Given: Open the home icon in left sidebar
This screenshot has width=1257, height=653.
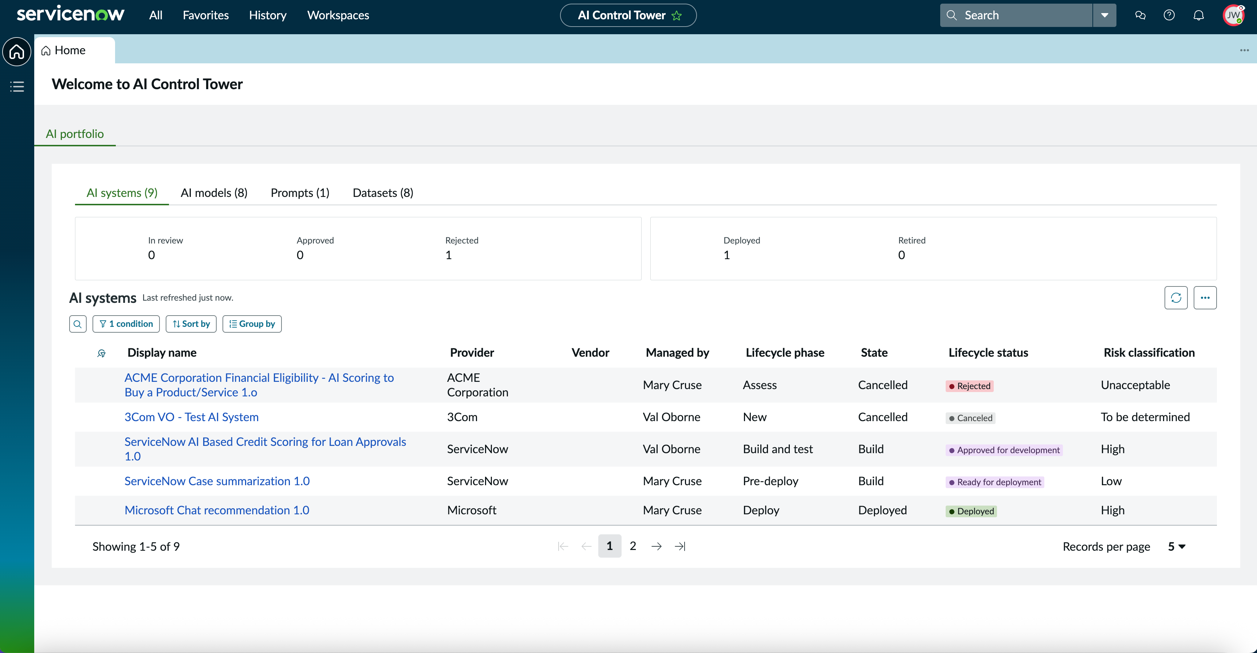Looking at the screenshot, I should click(x=17, y=51).
